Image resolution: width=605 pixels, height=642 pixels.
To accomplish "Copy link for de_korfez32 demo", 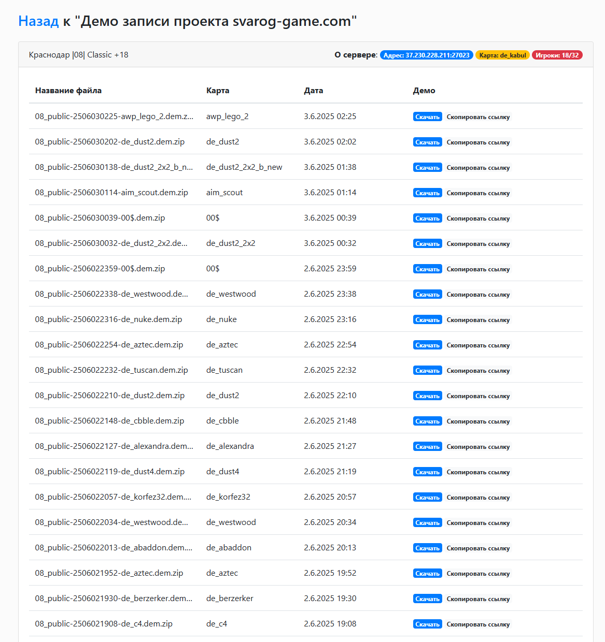I will 479,497.
